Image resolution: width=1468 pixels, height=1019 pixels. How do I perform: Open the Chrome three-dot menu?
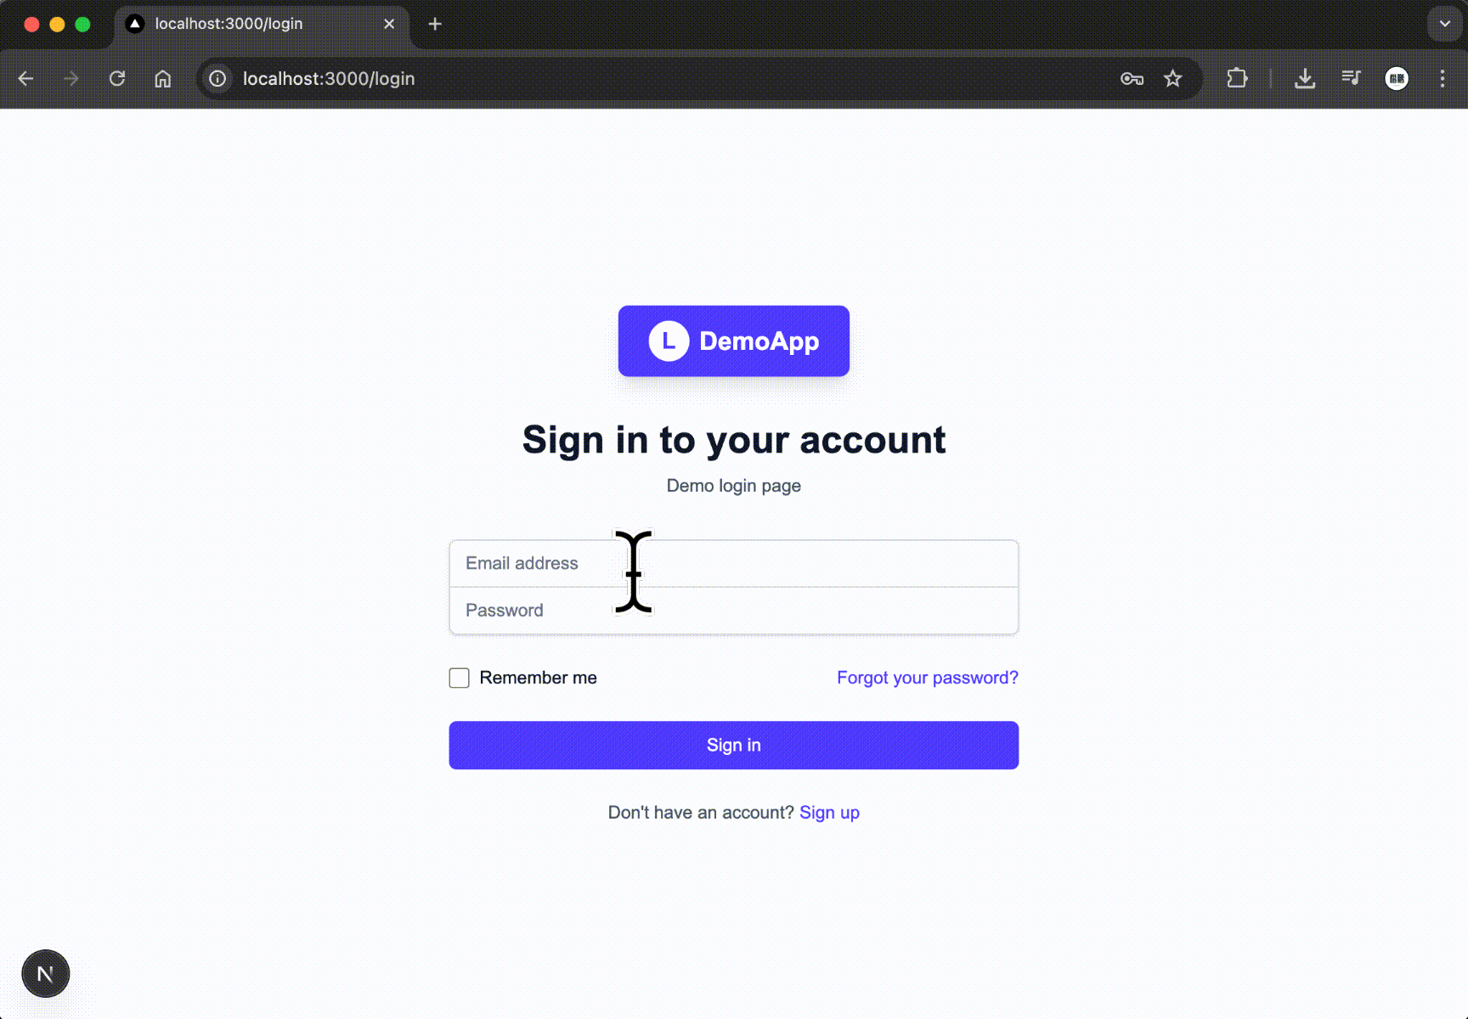tap(1443, 79)
